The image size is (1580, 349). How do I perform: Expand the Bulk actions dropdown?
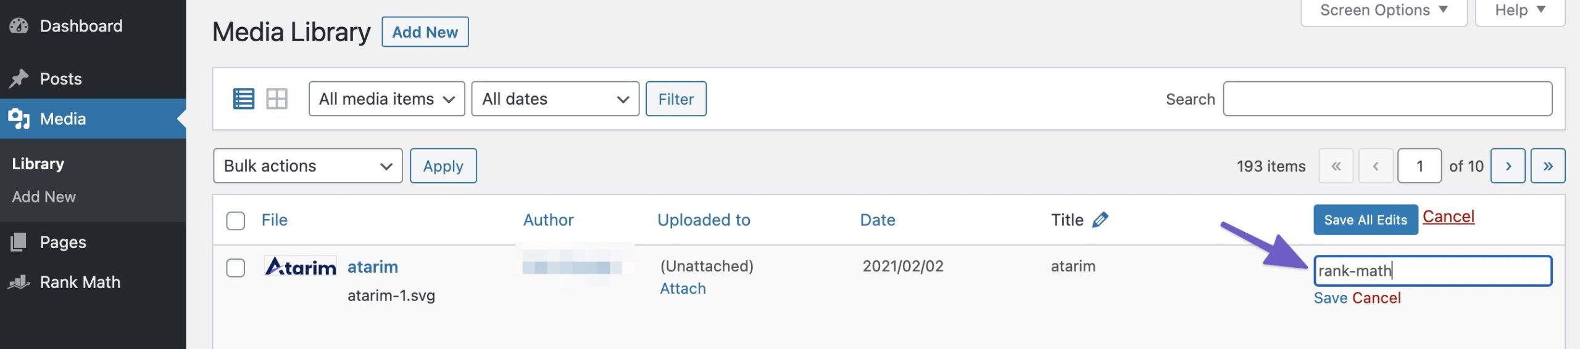[x=307, y=166]
